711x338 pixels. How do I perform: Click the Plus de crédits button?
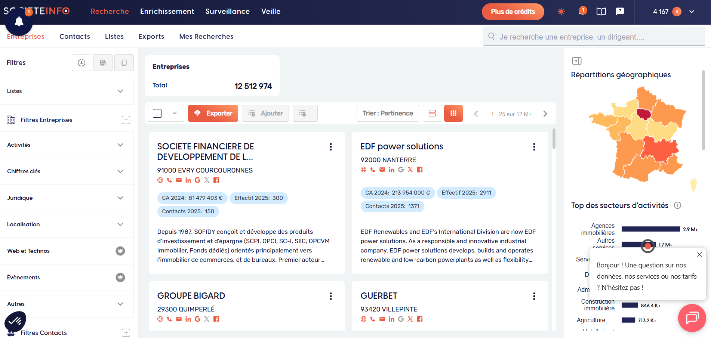pos(513,12)
